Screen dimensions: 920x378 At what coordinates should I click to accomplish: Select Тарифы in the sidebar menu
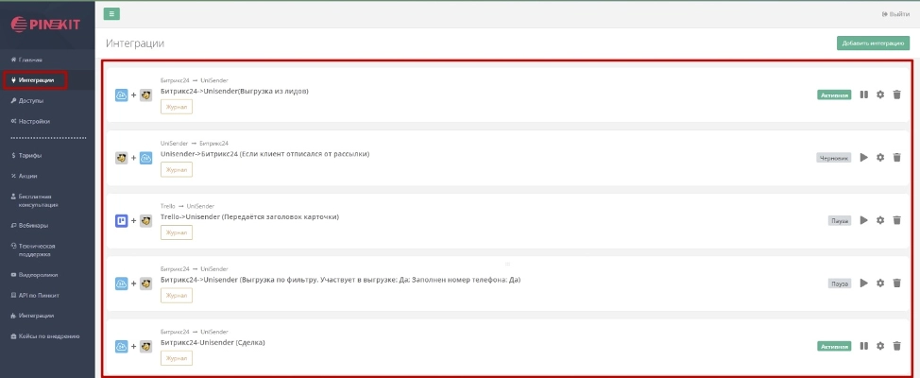coord(29,155)
